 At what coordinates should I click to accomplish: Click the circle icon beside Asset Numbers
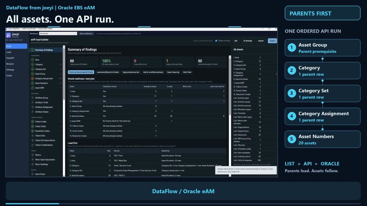pyautogui.click(x=33, y=83)
